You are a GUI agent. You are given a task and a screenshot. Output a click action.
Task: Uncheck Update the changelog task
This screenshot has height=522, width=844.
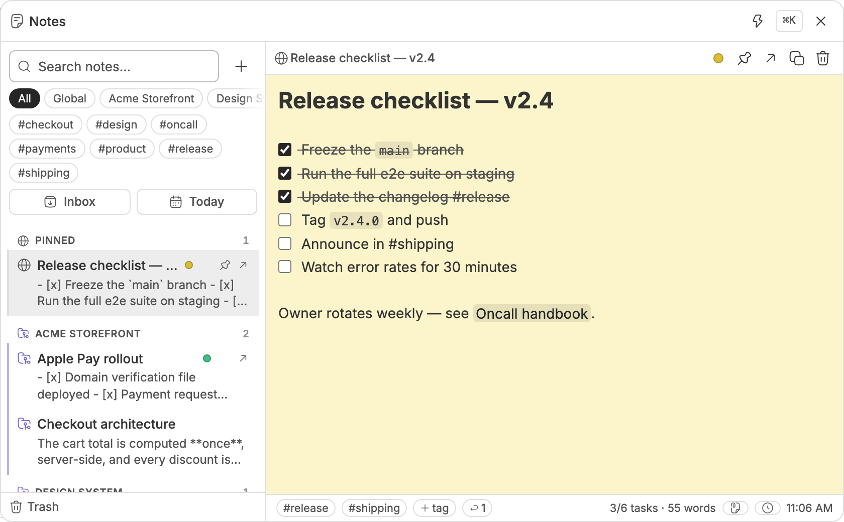coord(285,196)
